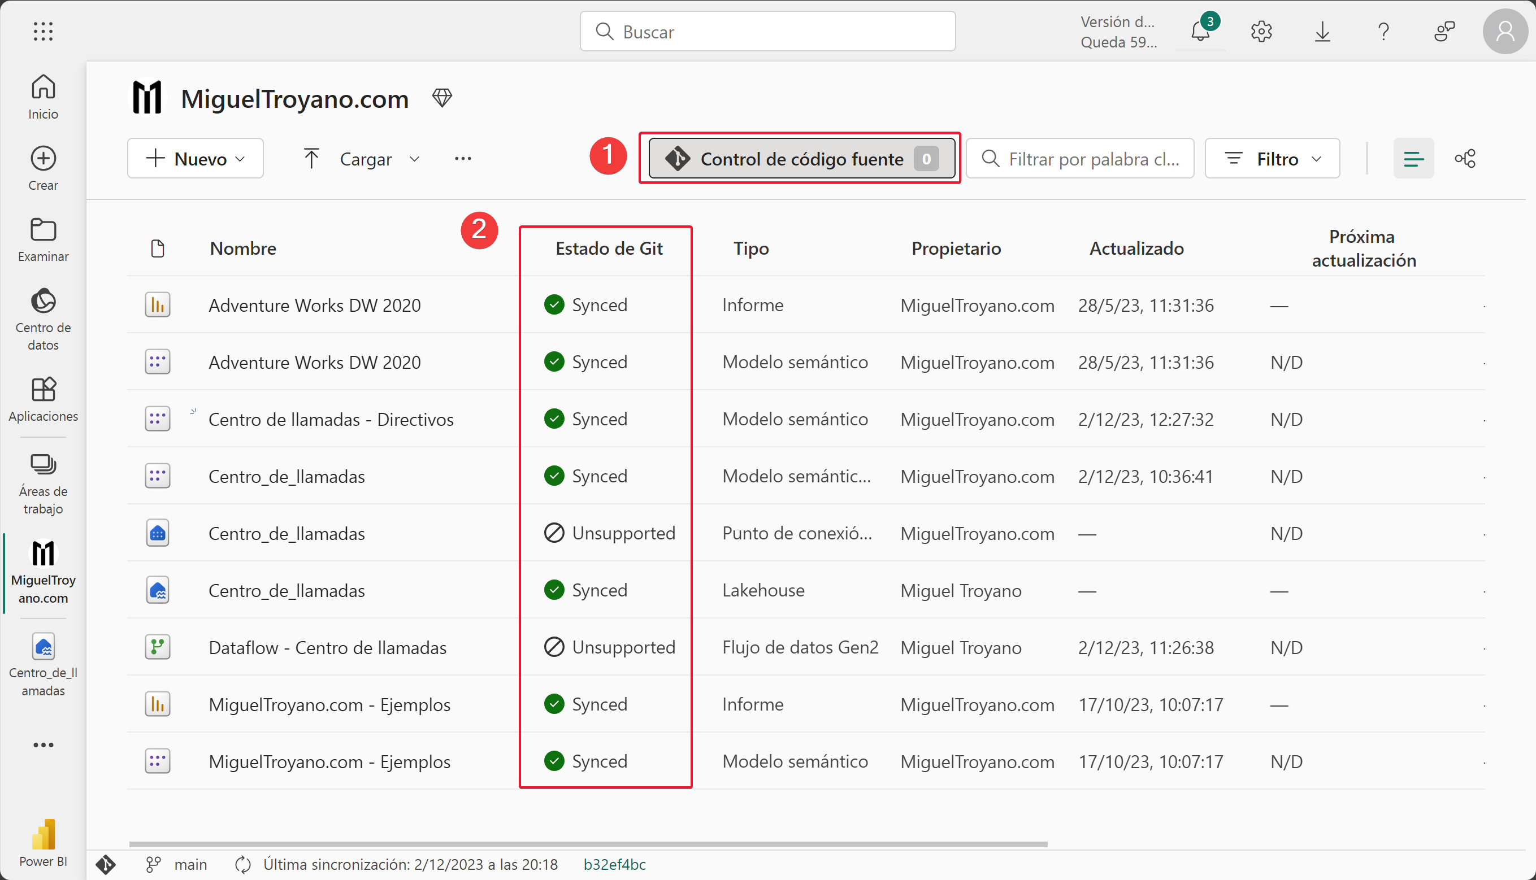
Task: Click into the Buscar search field
Action: point(767,32)
